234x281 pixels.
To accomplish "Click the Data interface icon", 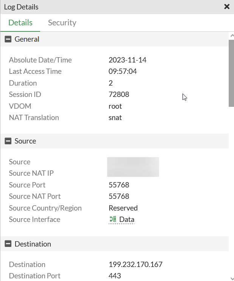I will coord(113,219).
